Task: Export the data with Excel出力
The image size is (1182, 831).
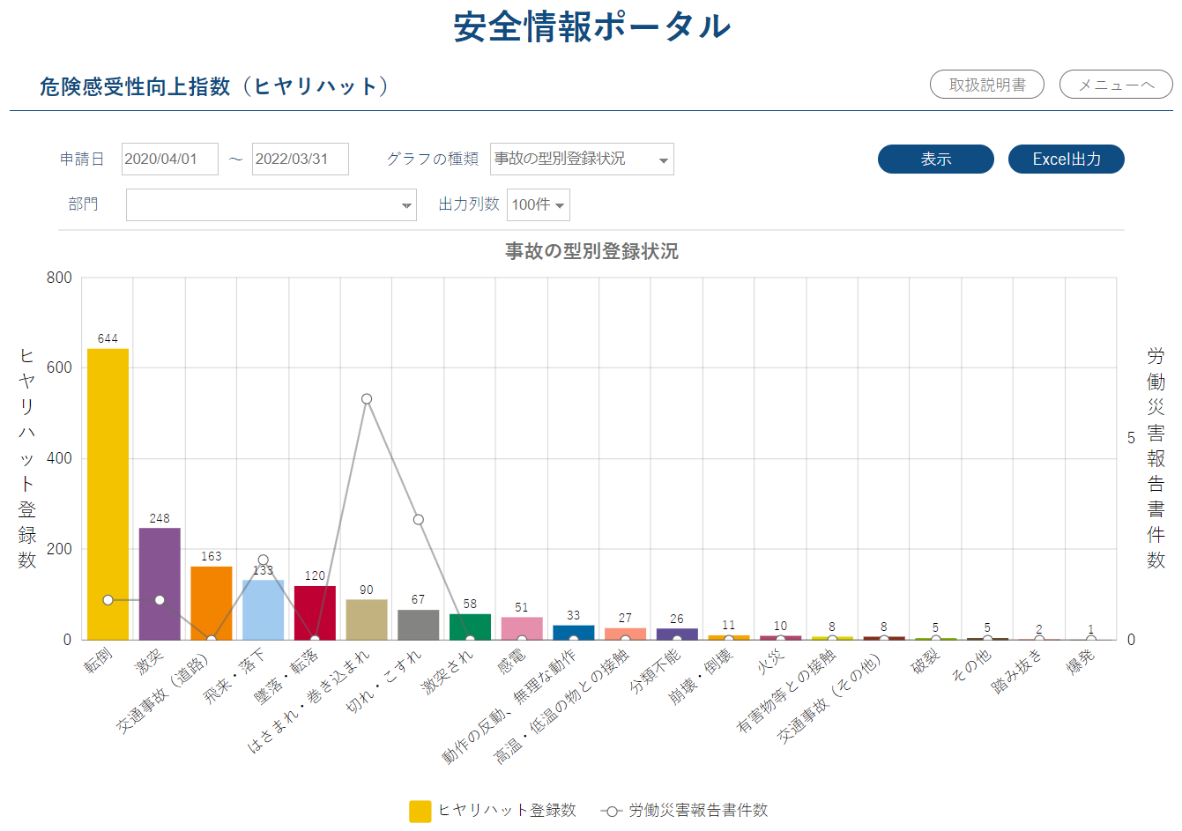Action: pyautogui.click(x=1067, y=160)
